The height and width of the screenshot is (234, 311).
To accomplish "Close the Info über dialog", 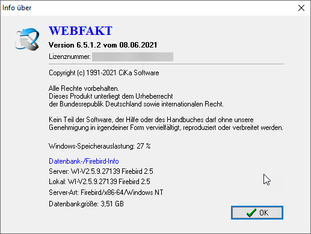I will (x=301, y=8).
